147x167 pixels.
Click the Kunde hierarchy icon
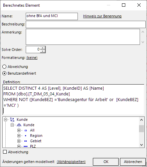click(x=19, y=125)
